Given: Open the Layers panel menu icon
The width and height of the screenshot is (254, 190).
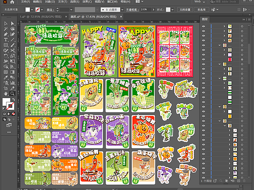Looking at the screenshot, I should click(x=249, y=19).
